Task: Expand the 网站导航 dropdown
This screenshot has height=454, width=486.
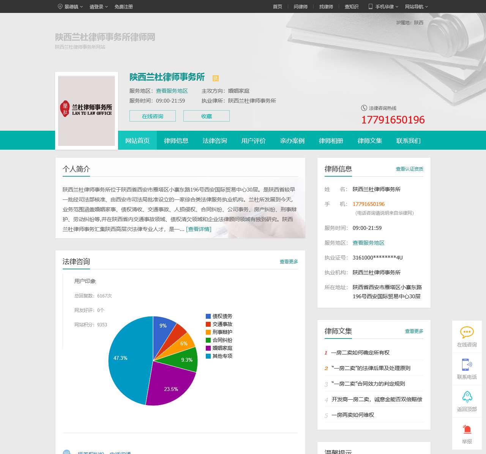Action: [x=417, y=6]
